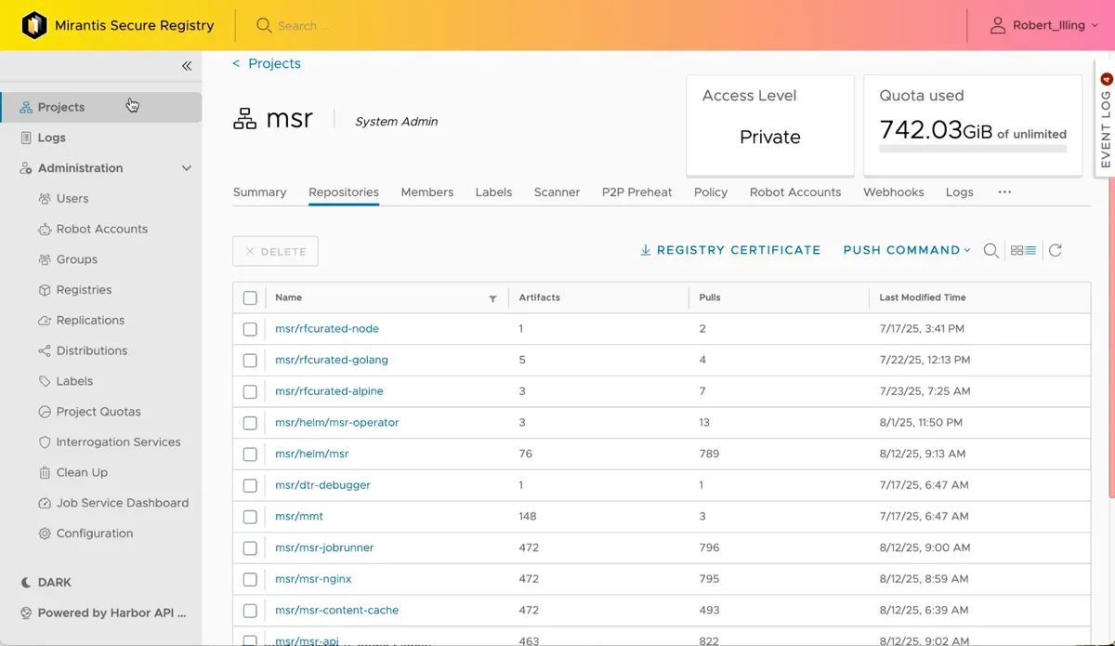Image resolution: width=1115 pixels, height=646 pixels.
Task: Sort by Last Modified Time column header
Action: (923, 298)
